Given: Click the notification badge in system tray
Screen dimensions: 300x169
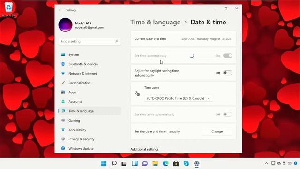Looking at the screenshot, I should 296,163.
